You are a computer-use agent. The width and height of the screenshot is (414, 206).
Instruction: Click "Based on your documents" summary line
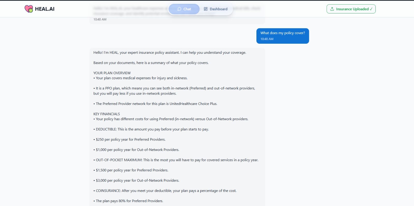pyautogui.click(x=151, y=63)
